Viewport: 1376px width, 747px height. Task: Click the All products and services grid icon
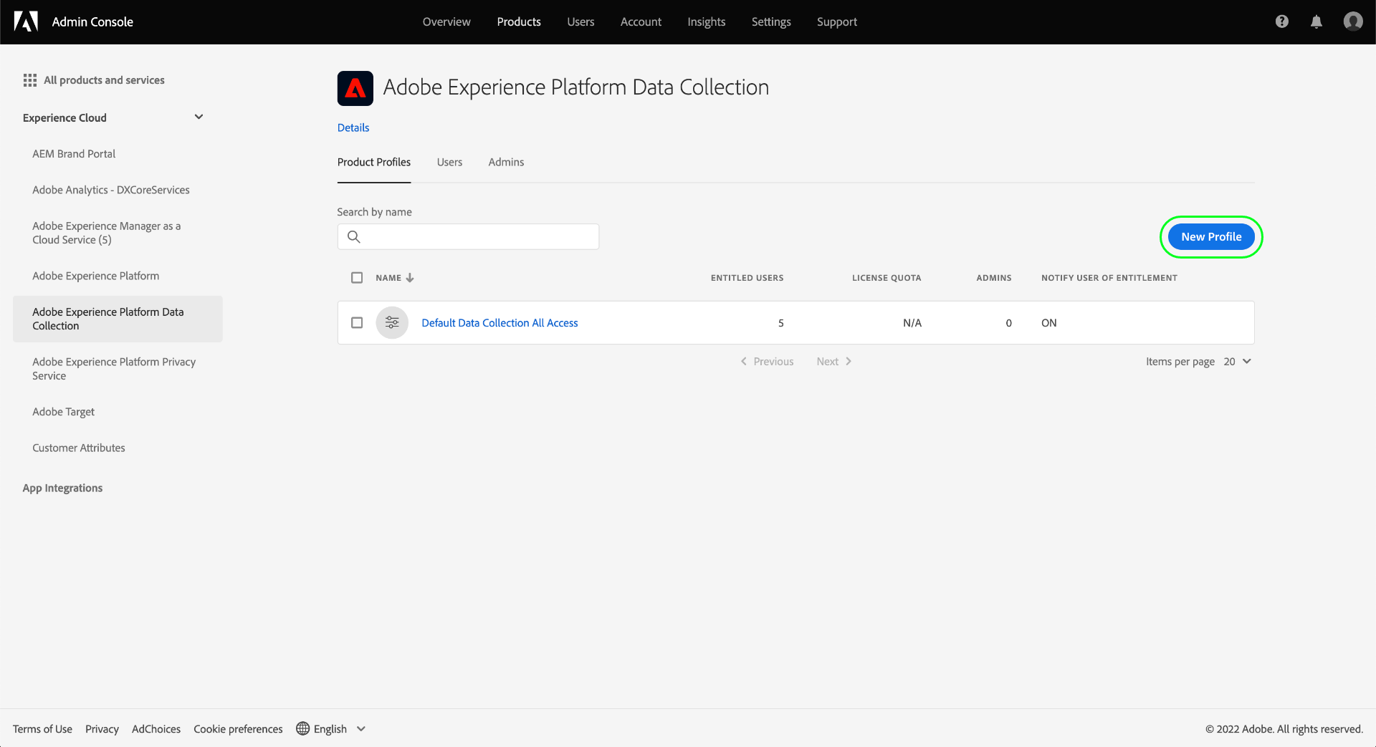[x=29, y=80]
